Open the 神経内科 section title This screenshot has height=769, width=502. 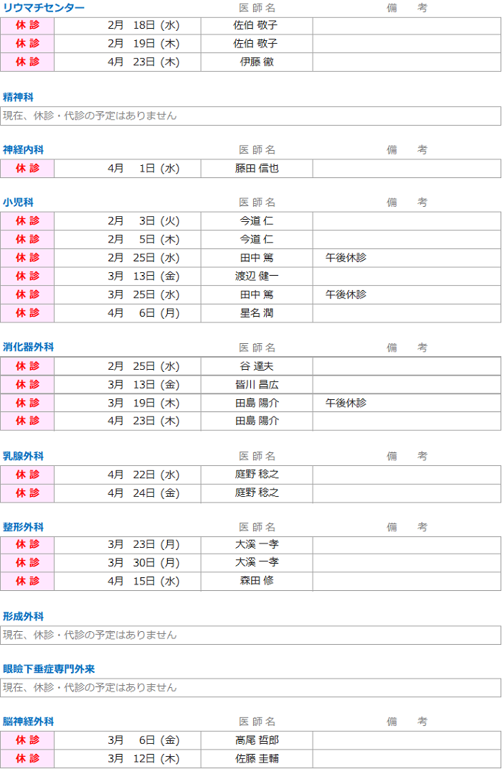pyautogui.click(x=23, y=149)
